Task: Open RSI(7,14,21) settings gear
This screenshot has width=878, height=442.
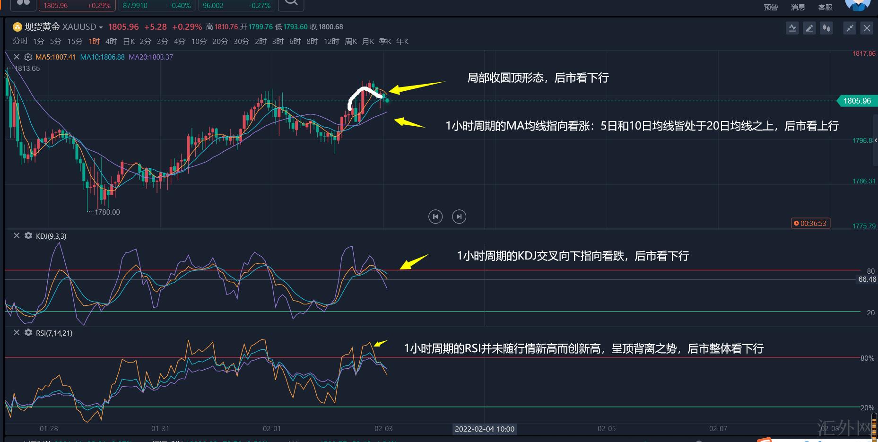Action: 28,332
